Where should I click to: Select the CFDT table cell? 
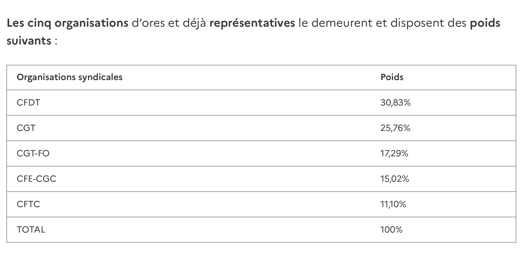pos(28,103)
